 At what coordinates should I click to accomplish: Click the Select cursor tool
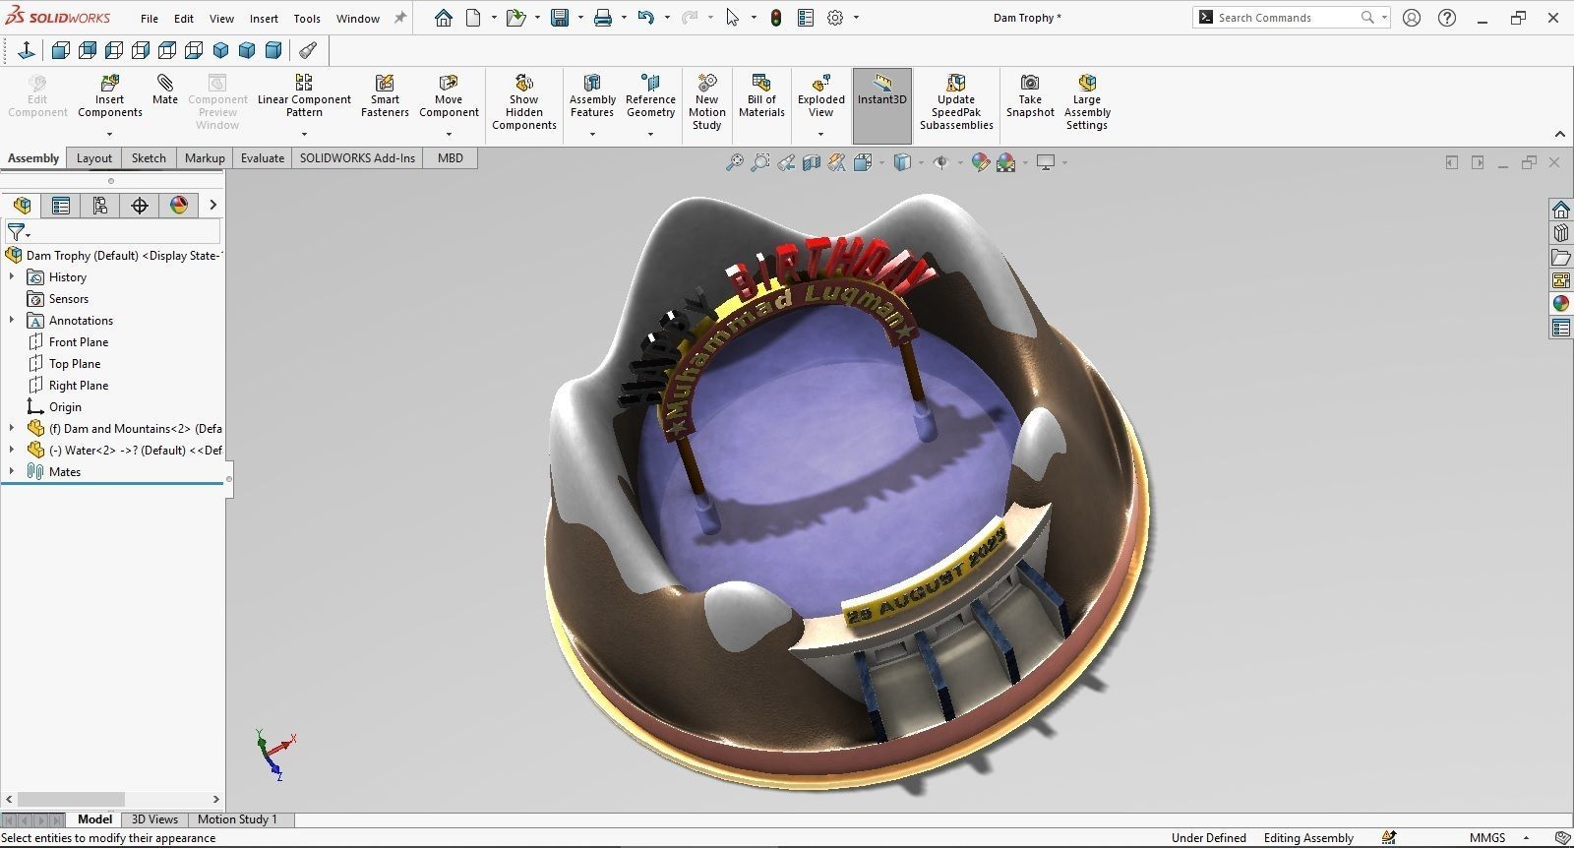click(x=732, y=18)
